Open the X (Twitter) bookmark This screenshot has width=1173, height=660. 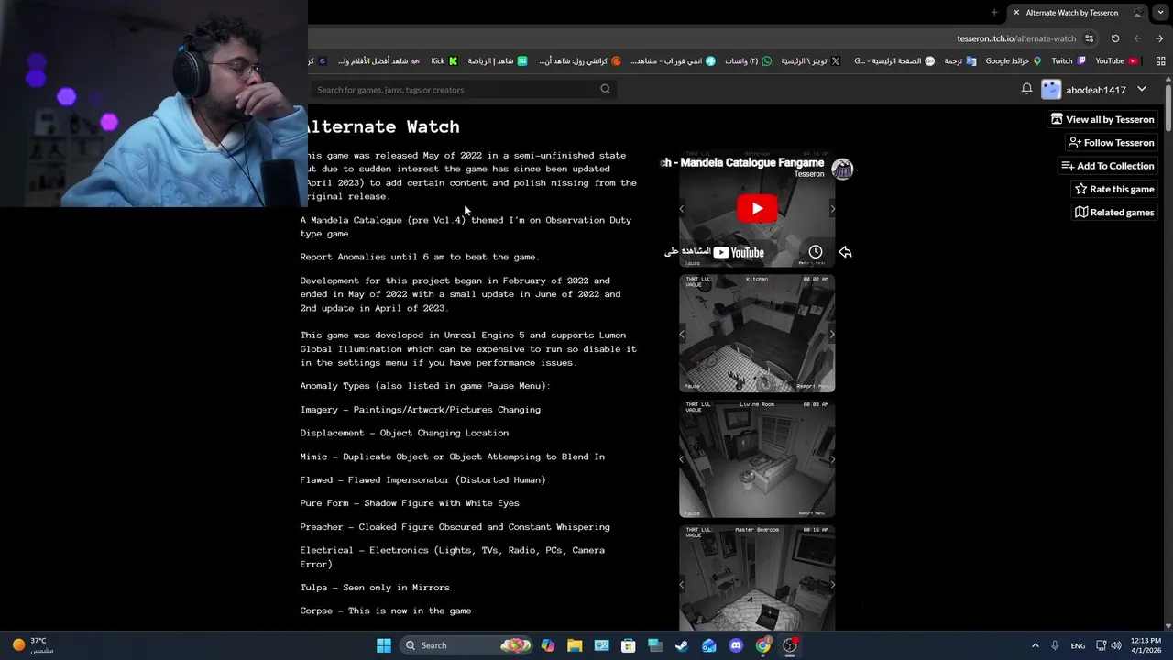point(810,61)
